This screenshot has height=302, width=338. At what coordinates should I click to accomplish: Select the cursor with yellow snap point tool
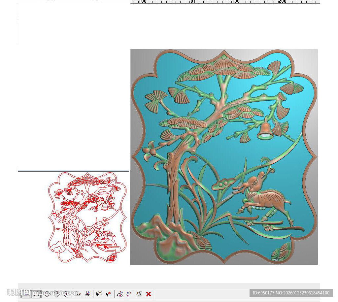coord(99,294)
